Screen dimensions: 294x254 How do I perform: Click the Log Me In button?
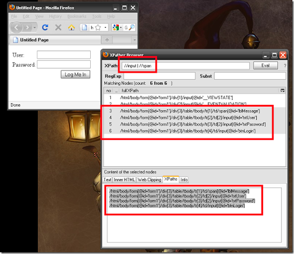[x=75, y=75]
